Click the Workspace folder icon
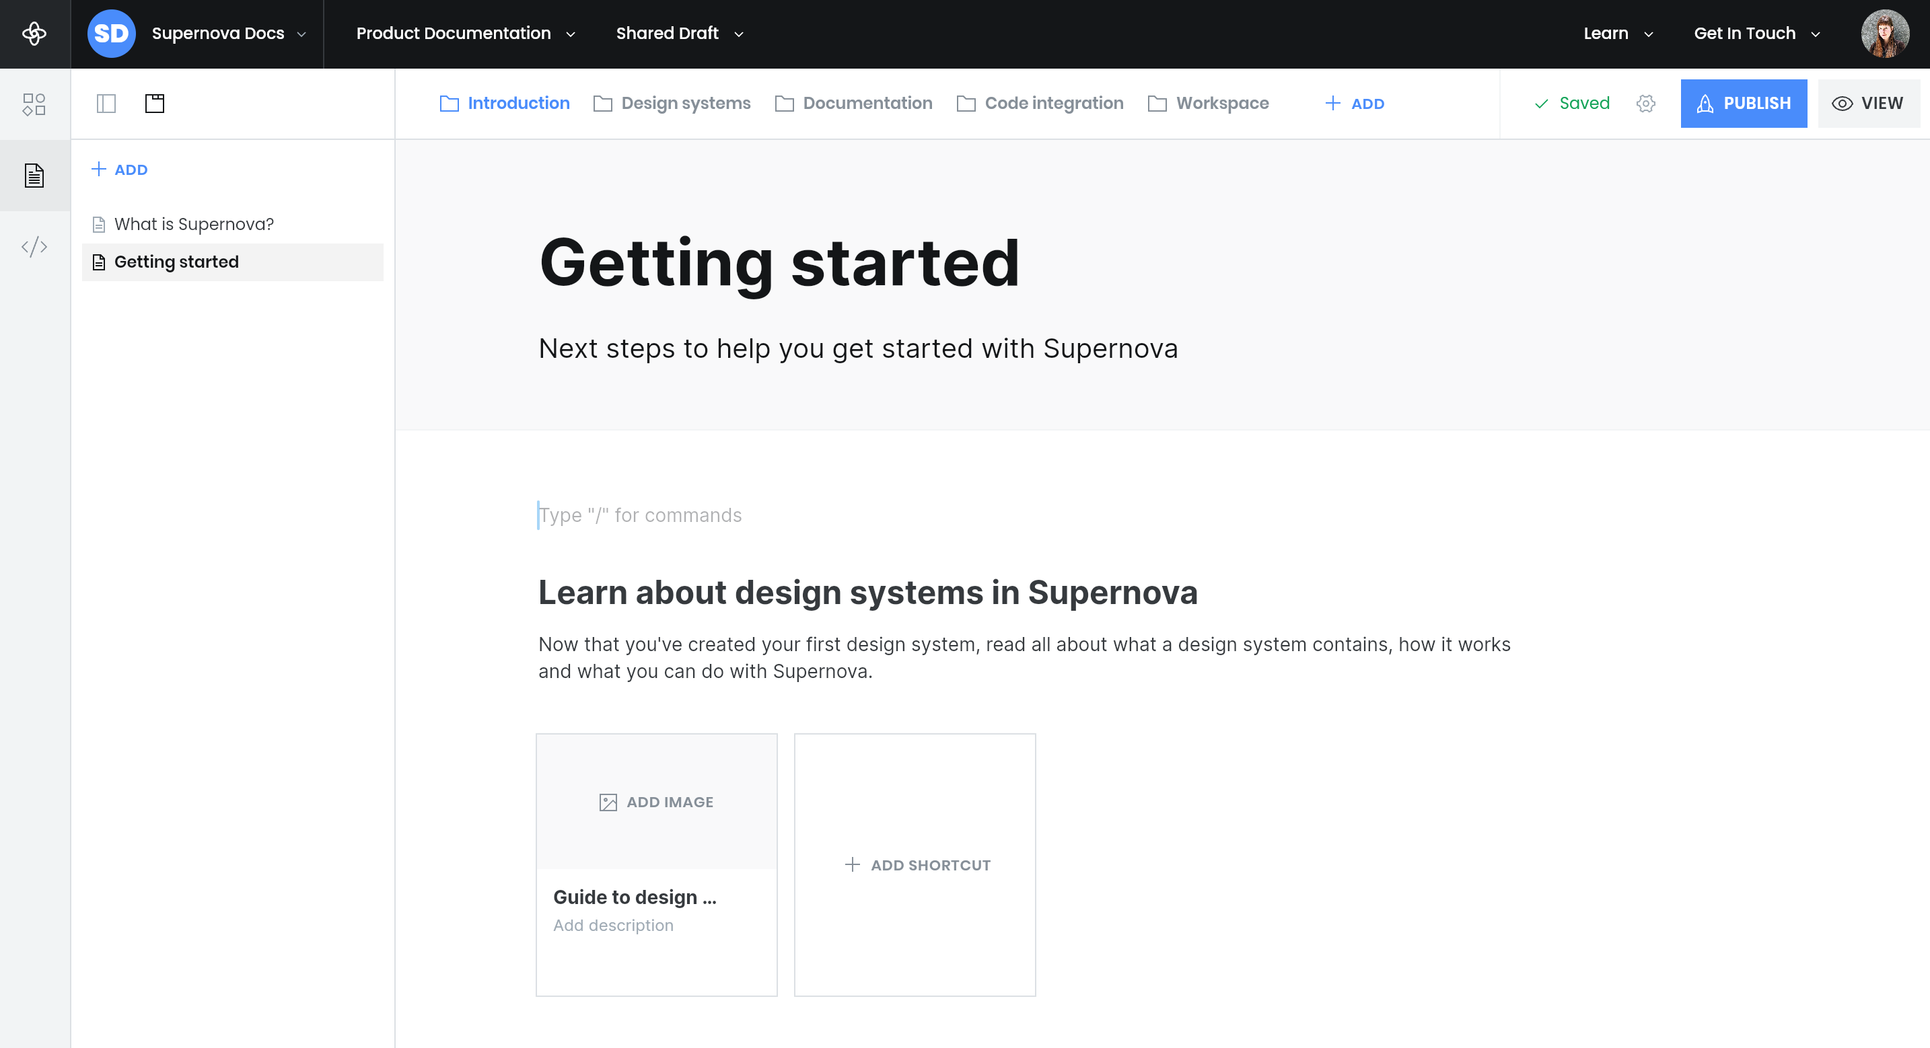Viewport: 1930px width, 1048px height. point(1157,104)
